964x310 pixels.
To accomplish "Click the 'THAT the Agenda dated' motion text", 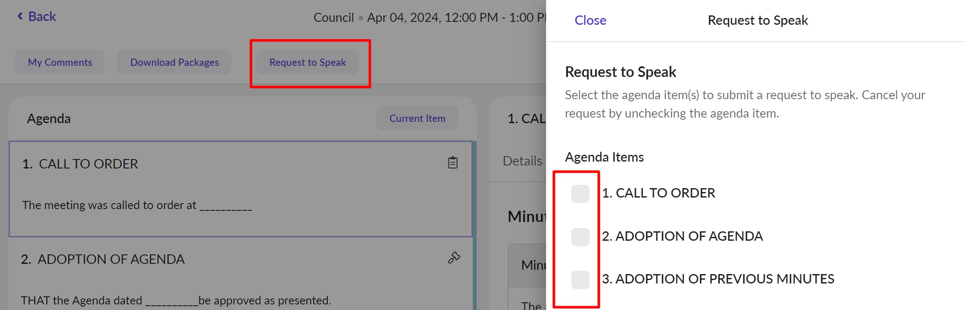I will [x=81, y=301].
